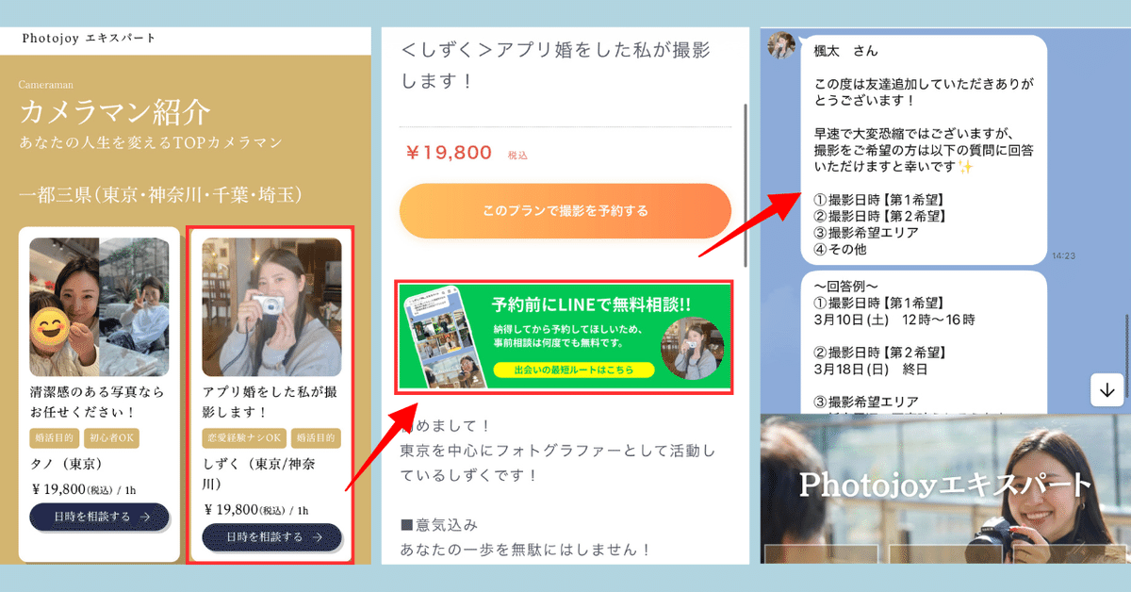Click the arrow on Tano's 日時を相談する button

[144, 517]
